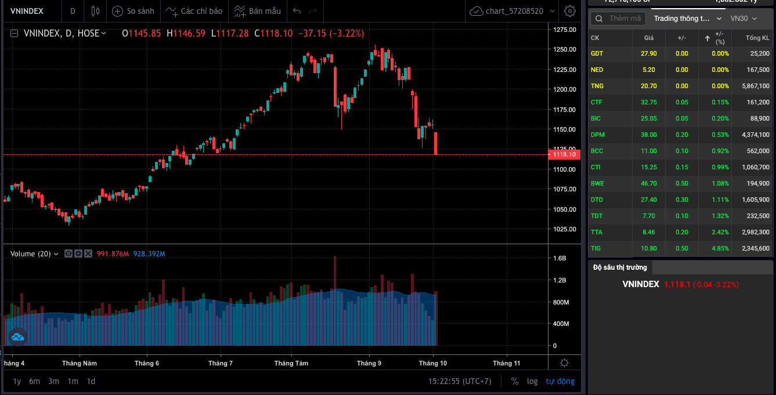Expand the Volume (20) chevron

point(56,254)
